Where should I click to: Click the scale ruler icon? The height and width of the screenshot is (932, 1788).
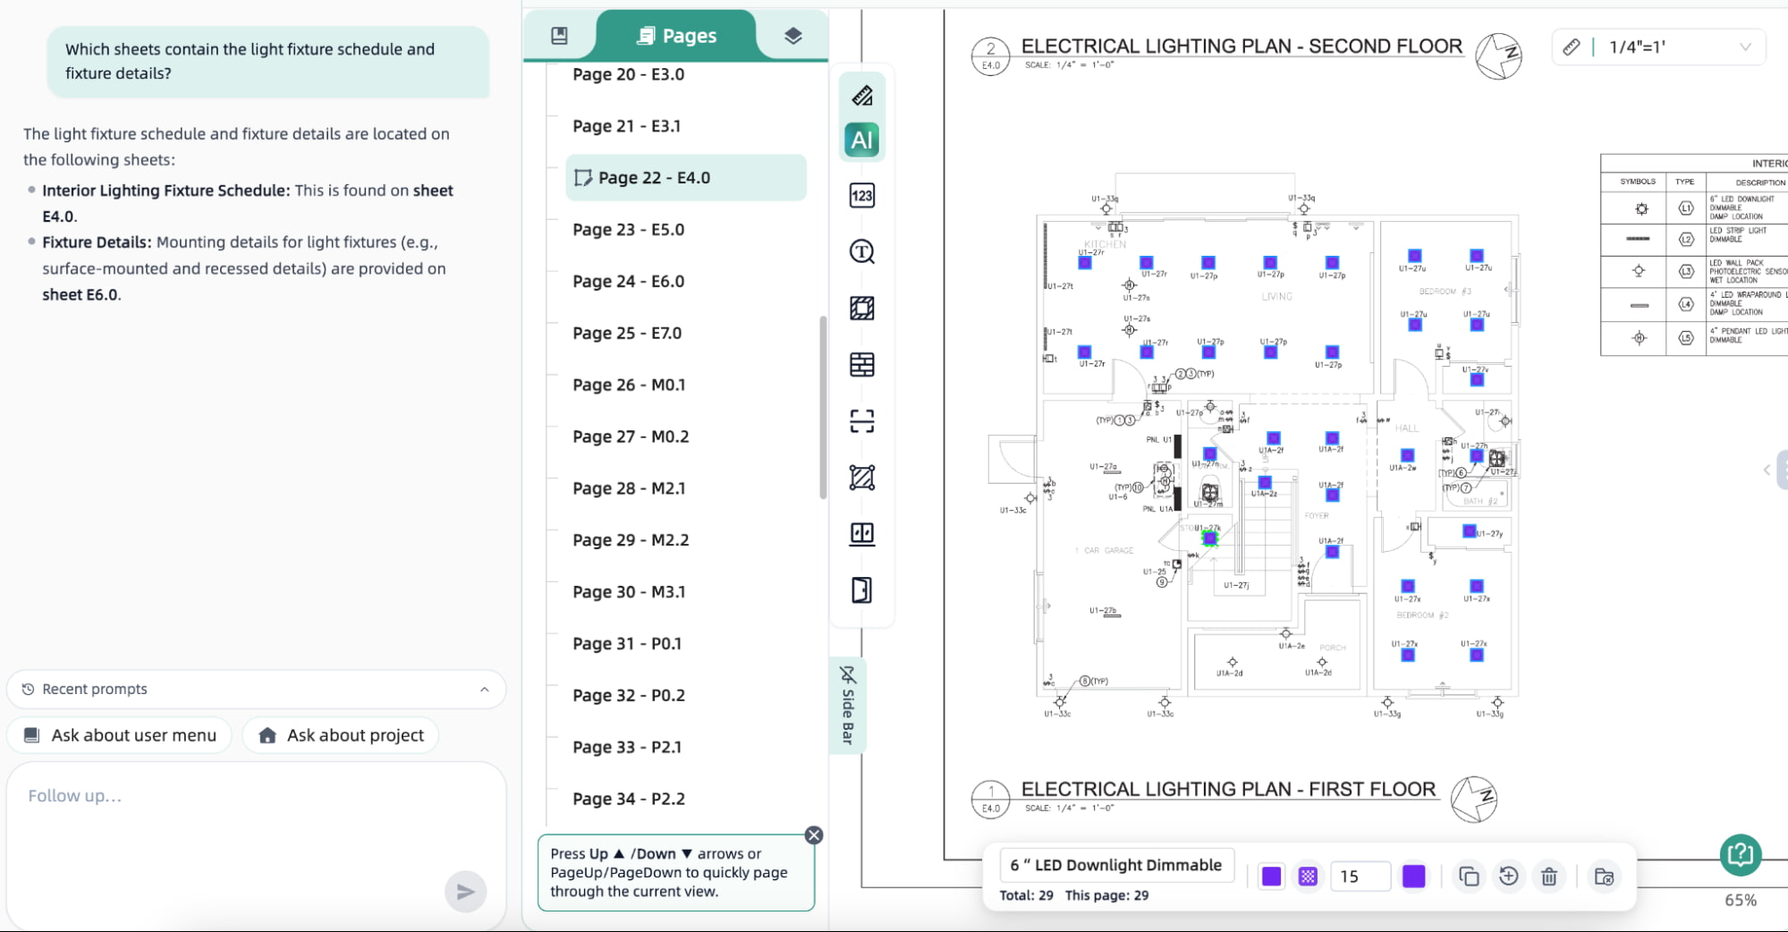[1572, 47]
